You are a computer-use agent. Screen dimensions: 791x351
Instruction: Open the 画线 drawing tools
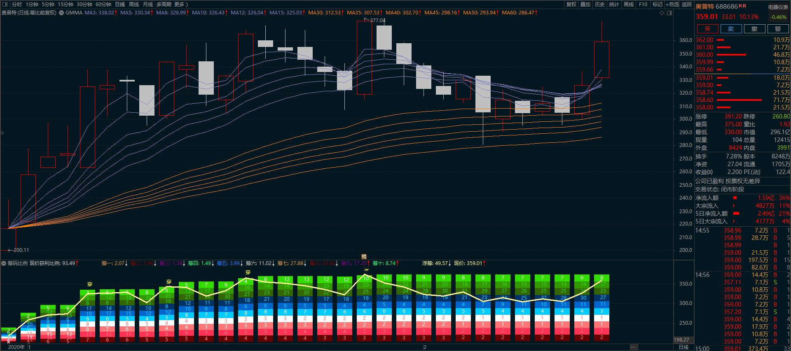pyautogui.click(x=629, y=5)
